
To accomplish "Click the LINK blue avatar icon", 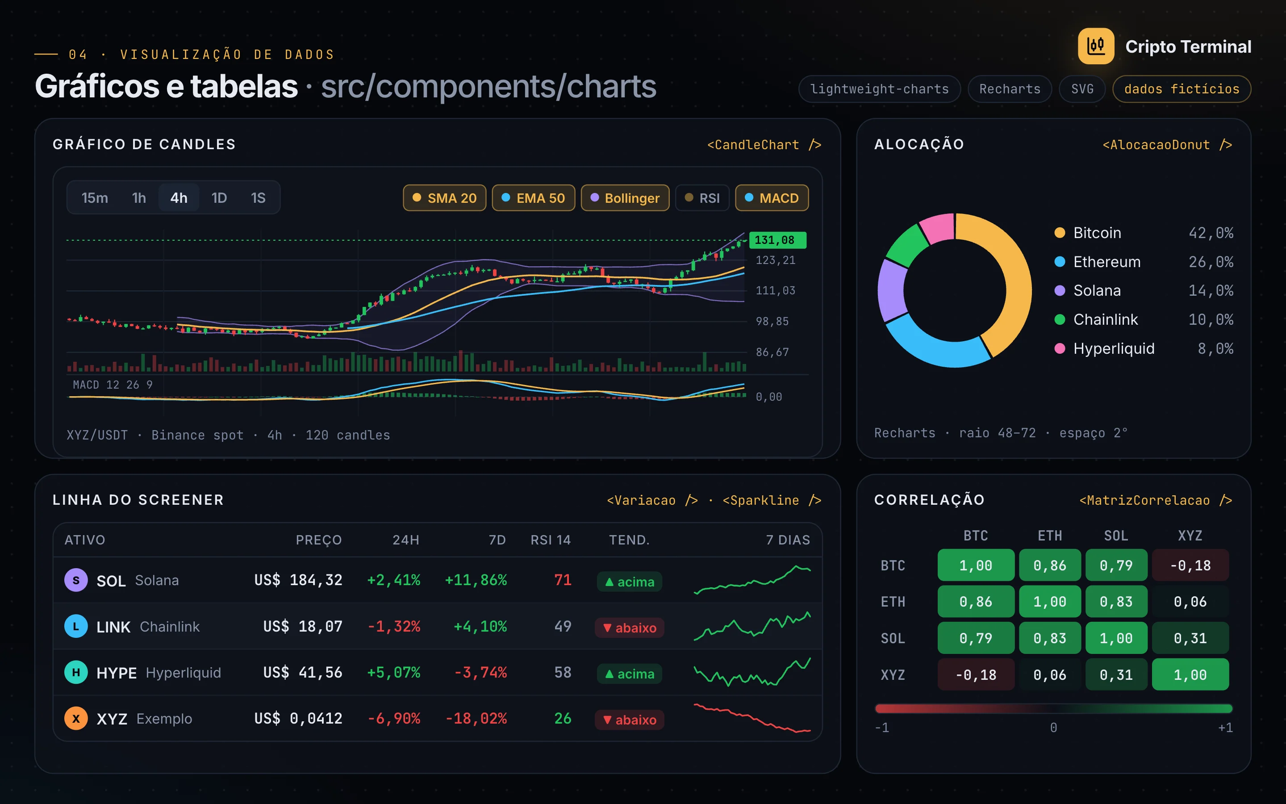I will click(x=76, y=626).
